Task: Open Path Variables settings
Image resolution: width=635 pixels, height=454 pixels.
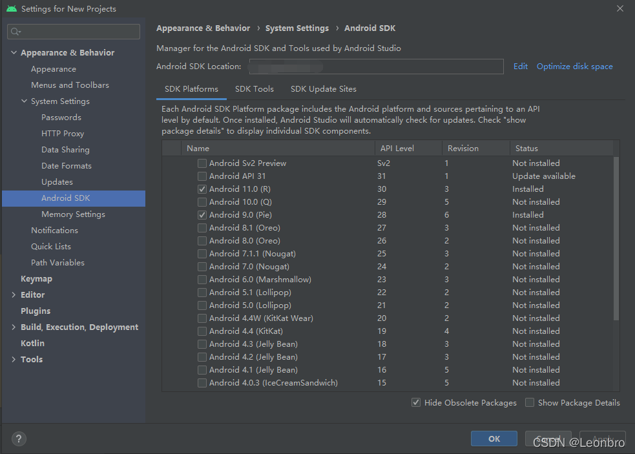Action: pyautogui.click(x=58, y=262)
